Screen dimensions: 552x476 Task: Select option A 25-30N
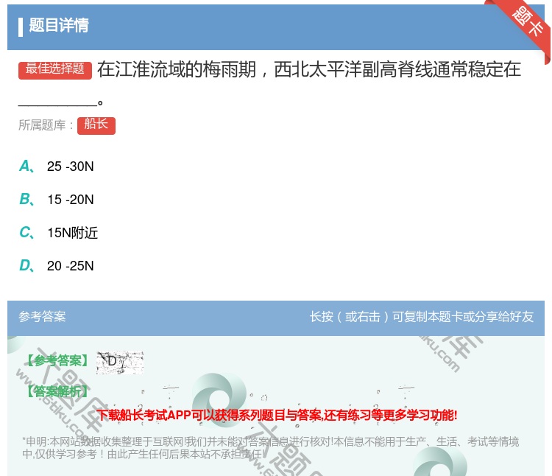(x=57, y=167)
